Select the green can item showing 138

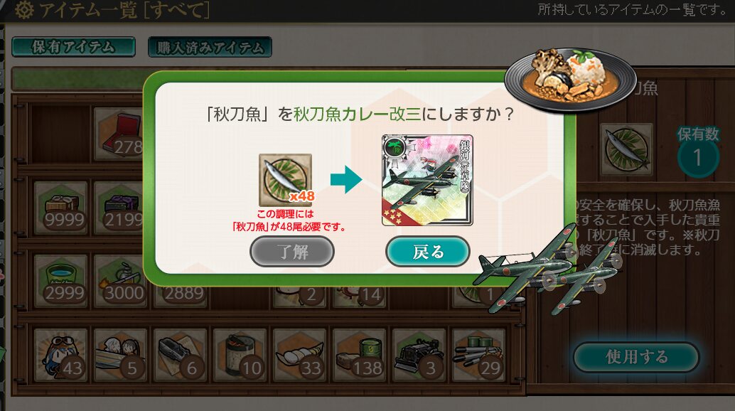(x=359, y=355)
